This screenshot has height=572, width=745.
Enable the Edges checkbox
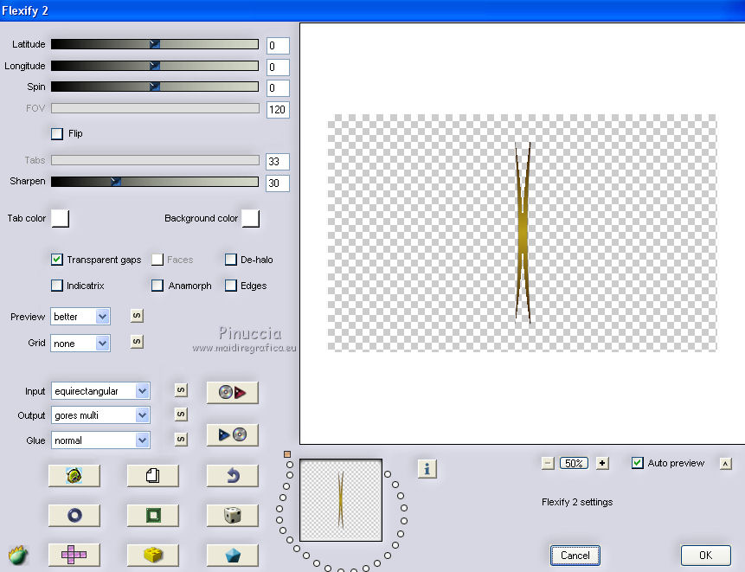231,286
